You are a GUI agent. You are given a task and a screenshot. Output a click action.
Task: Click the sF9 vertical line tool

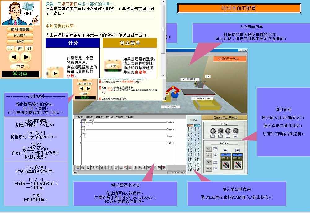coord(121,168)
